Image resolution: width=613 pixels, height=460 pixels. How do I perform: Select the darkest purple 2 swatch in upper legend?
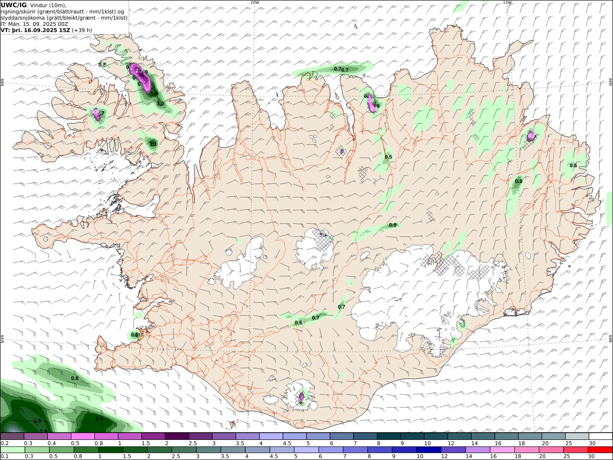pos(177,437)
